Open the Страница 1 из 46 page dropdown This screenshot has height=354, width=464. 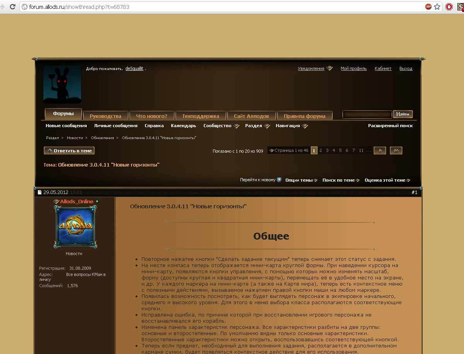(289, 151)
